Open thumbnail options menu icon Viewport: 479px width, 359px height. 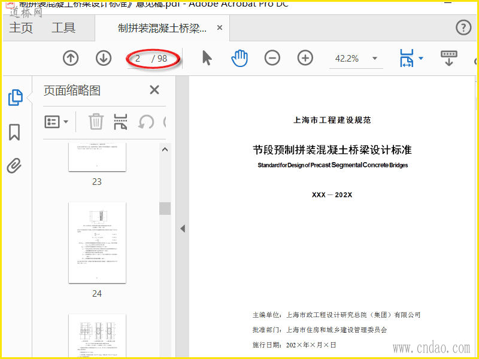[x=56, y=122]
